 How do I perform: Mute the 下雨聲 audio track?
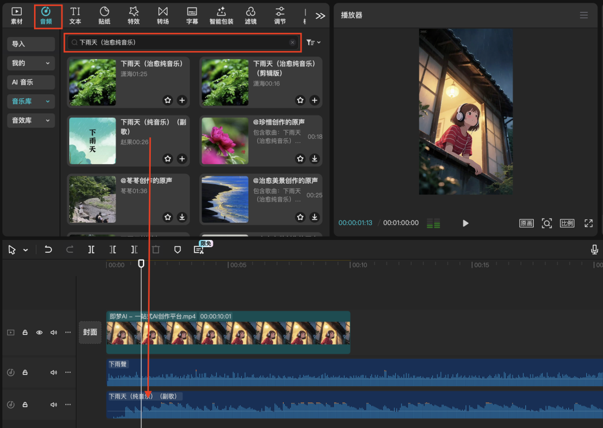(x=54, y=373)
